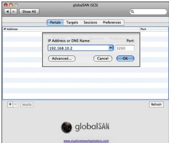The width and height of the screenshot is (169, 143).
Task: Close the window with the red button
Action: point(6,5)
